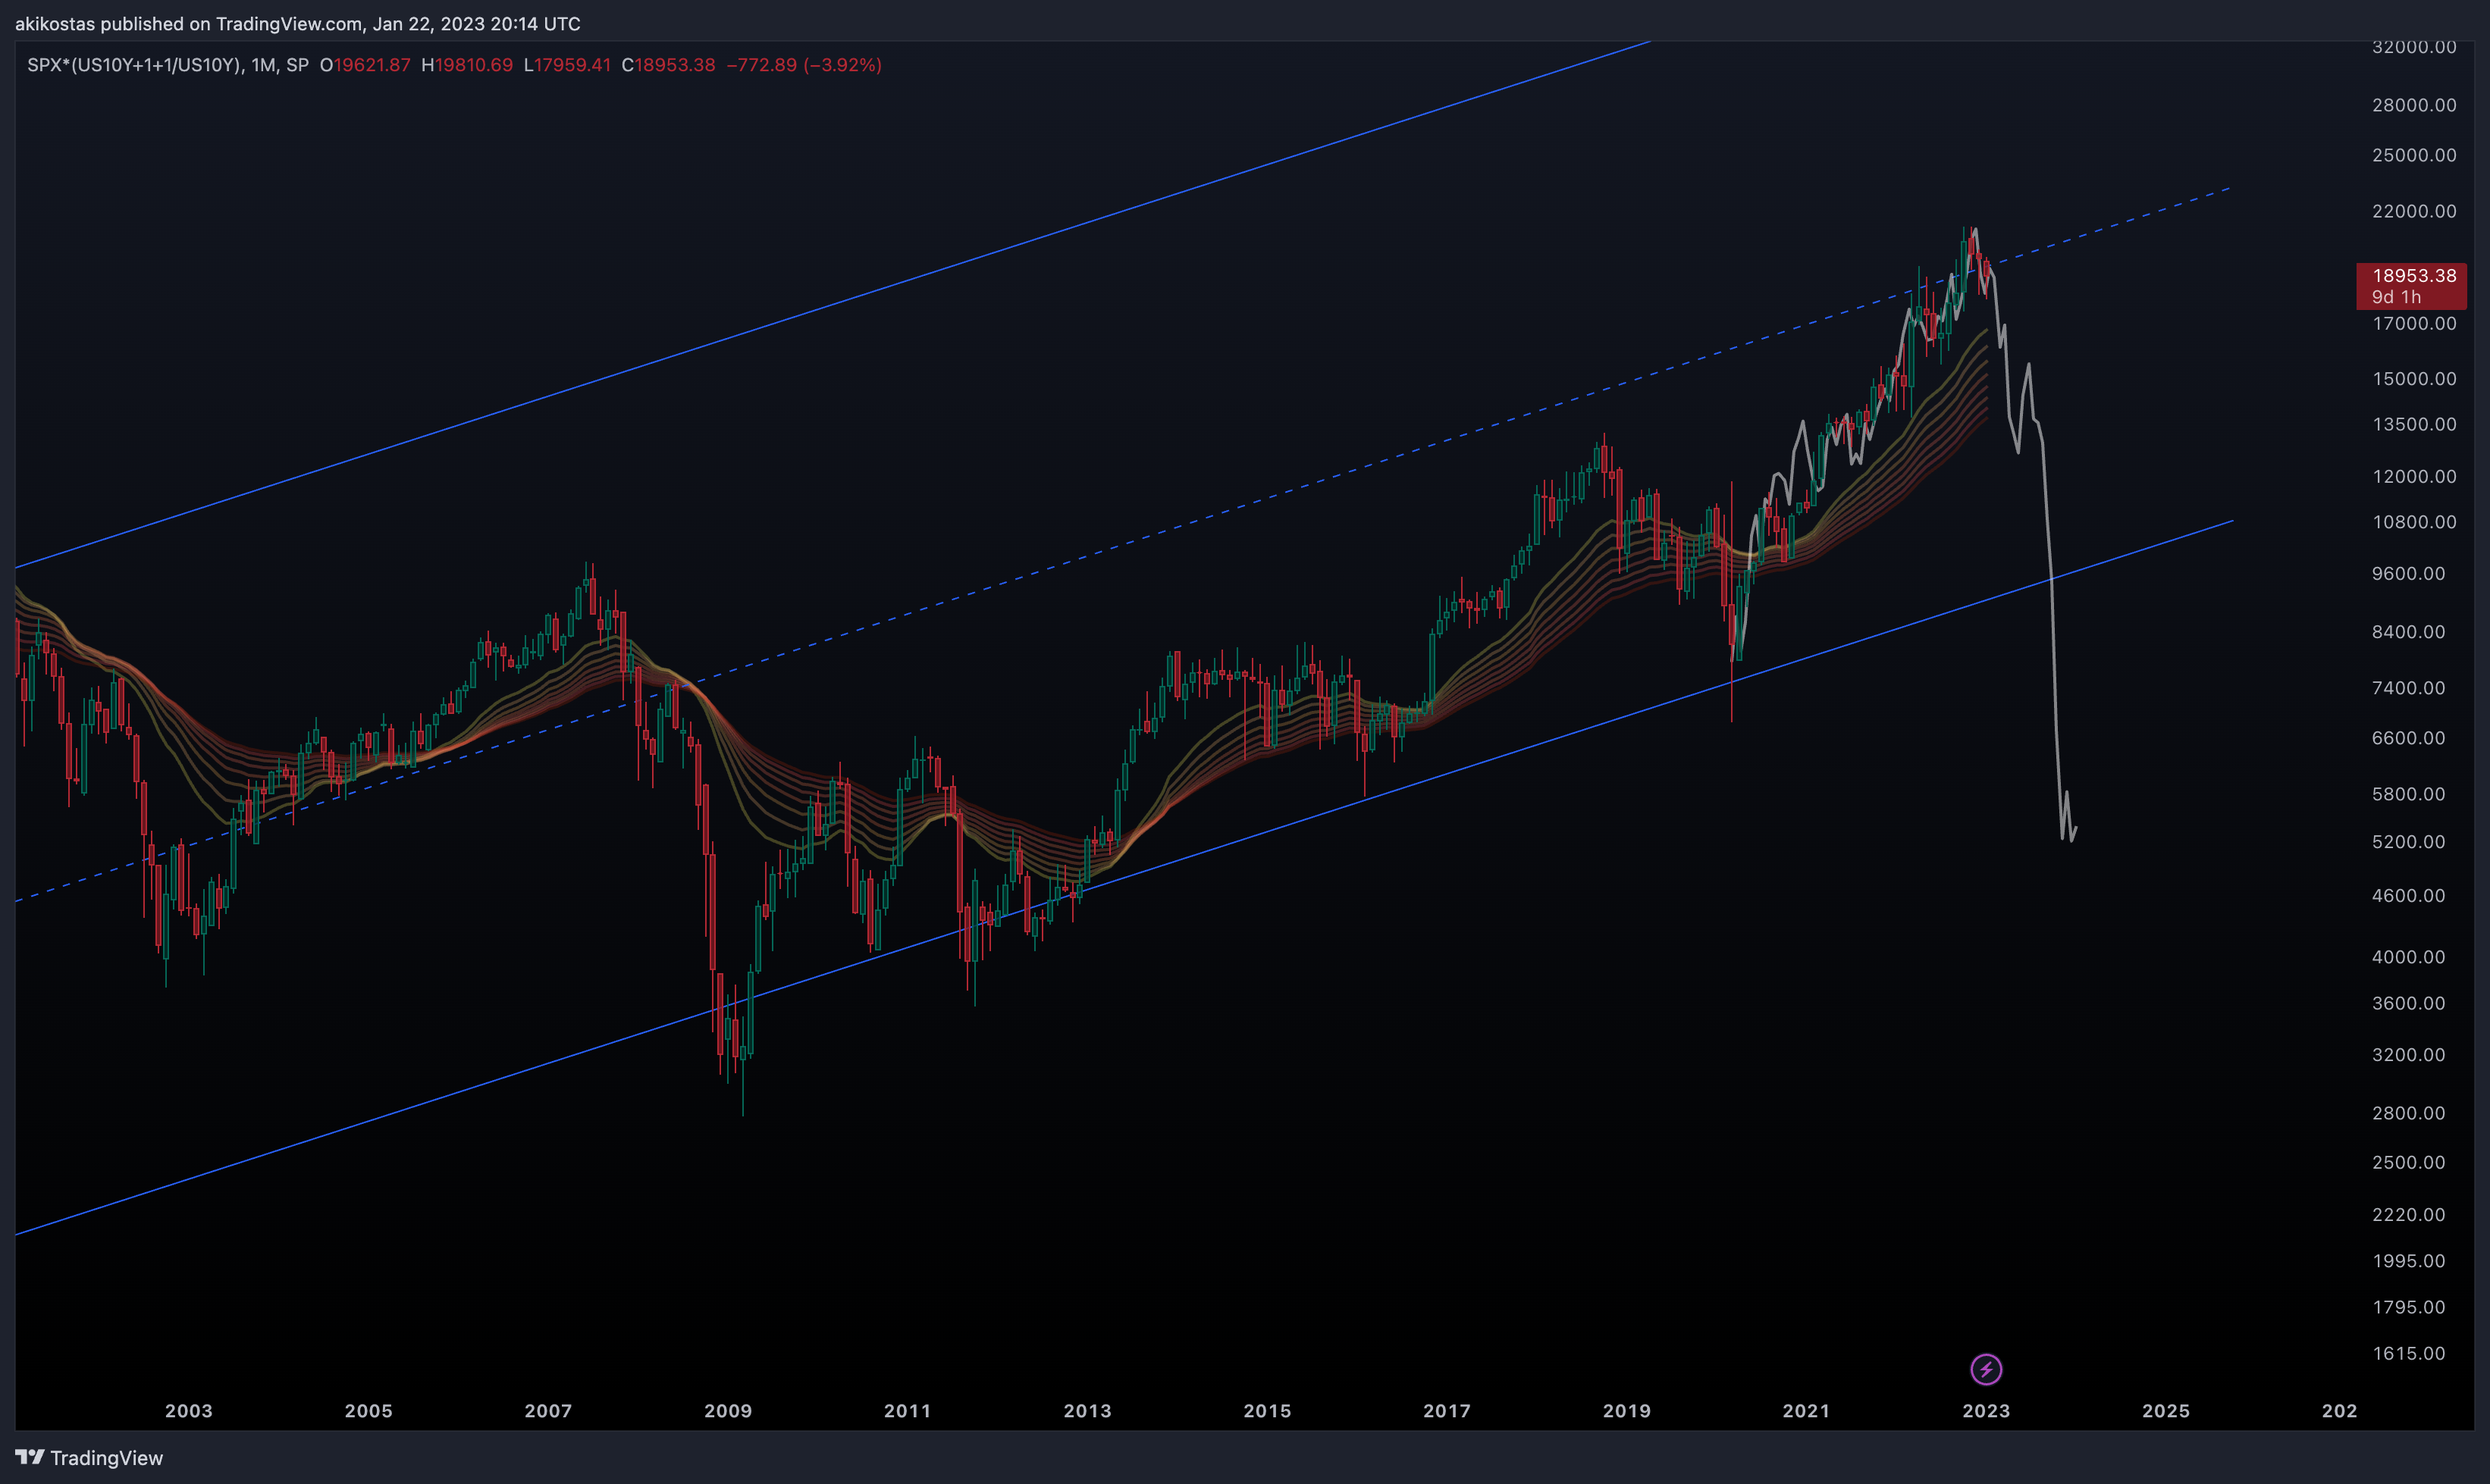Click the 2500.00 price scale label

click(2408, 1162)
